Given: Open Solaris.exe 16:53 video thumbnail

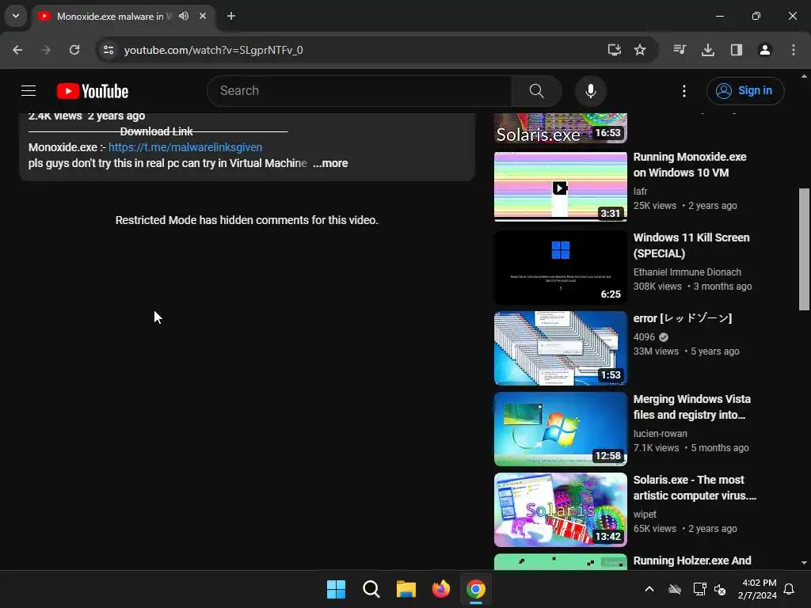Looking at the screenshot, I should pos(560,127).
